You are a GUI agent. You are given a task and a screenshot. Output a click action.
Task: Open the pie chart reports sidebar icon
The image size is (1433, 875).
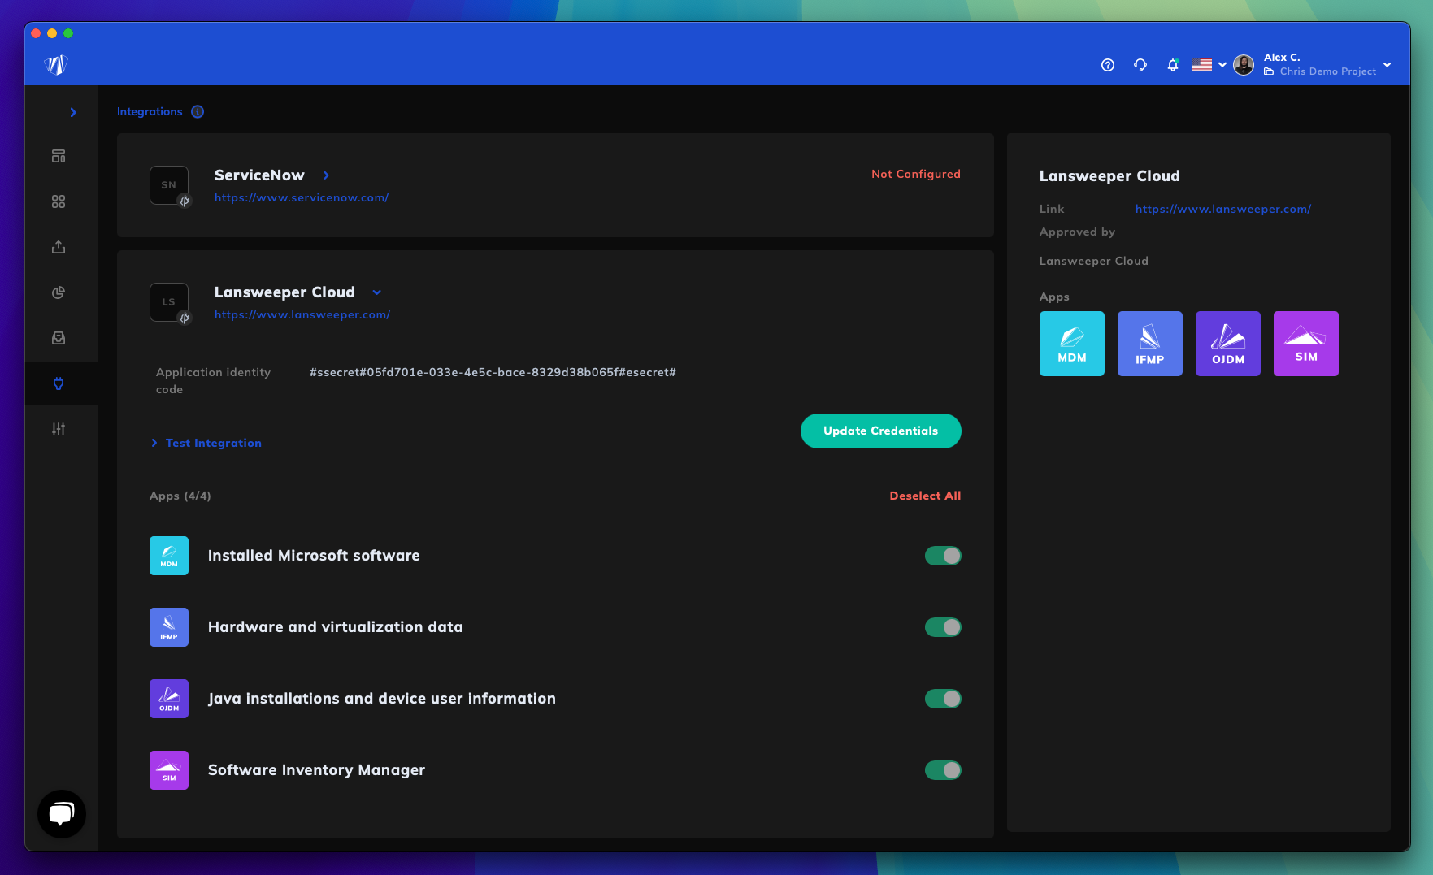(59, 292)
